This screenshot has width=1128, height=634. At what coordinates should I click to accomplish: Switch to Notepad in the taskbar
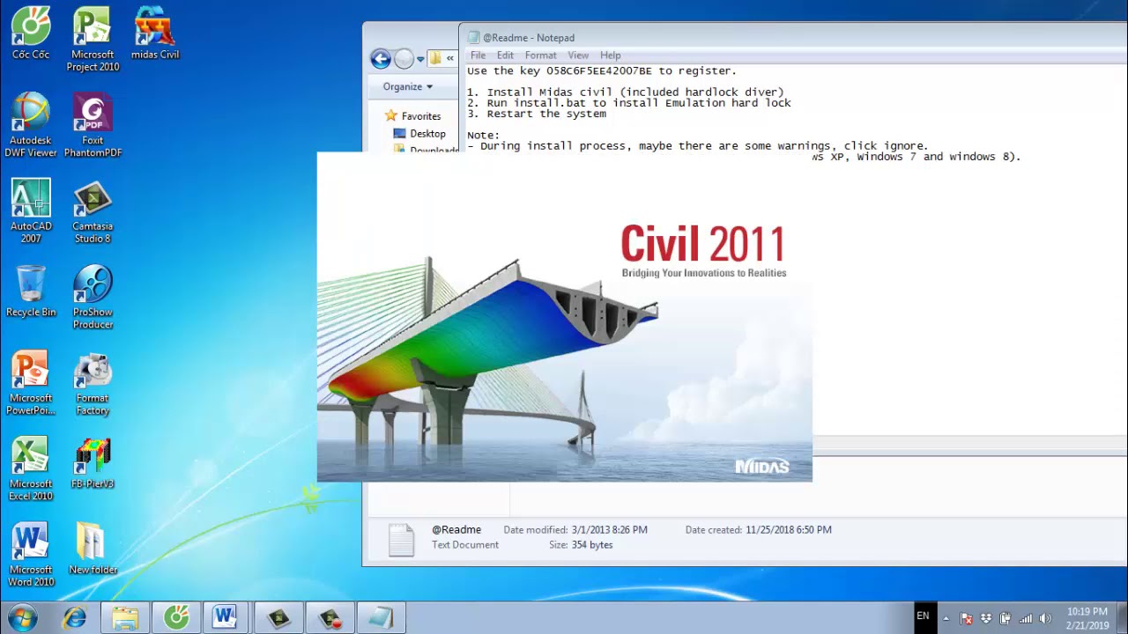click(x=381, y=617)
